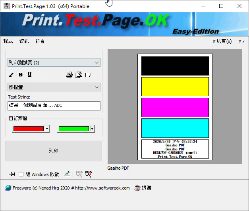The image size is (249, 211).
Task: Open the 程式 menu
Action: pyautogui.click(x=8, y=41)
